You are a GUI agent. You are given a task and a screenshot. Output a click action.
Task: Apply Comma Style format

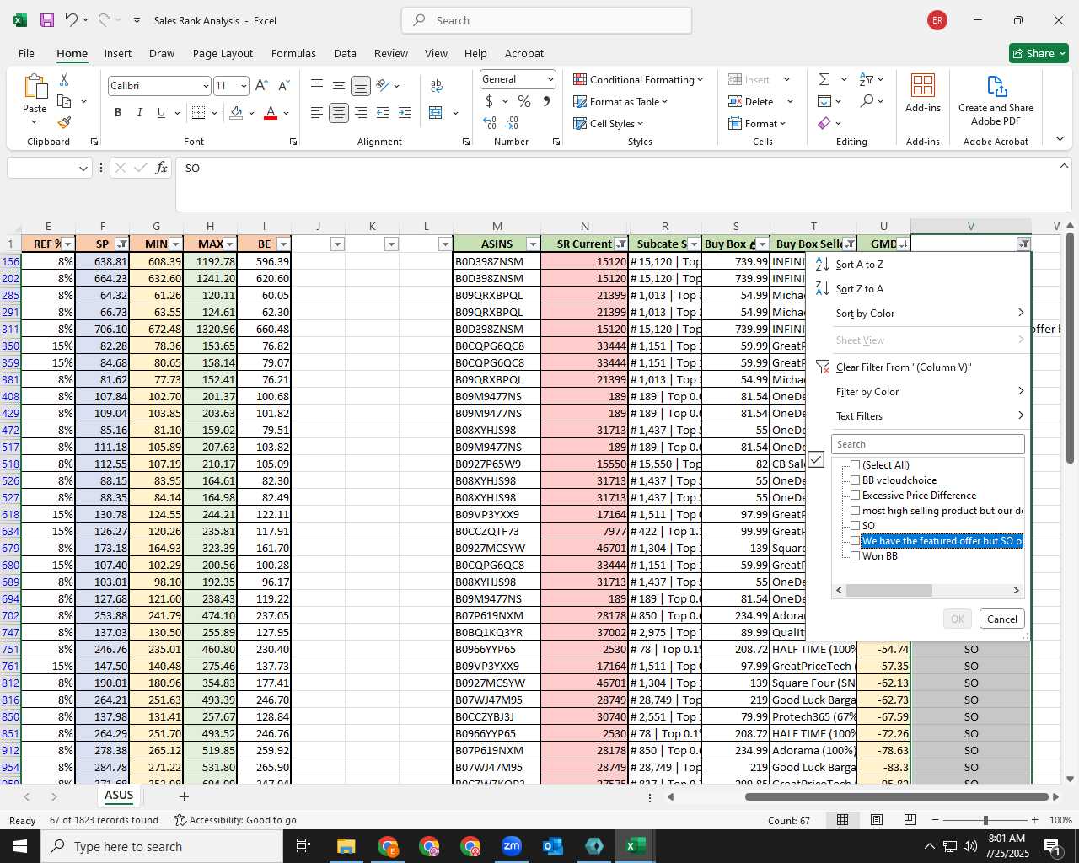coord(546,101)
